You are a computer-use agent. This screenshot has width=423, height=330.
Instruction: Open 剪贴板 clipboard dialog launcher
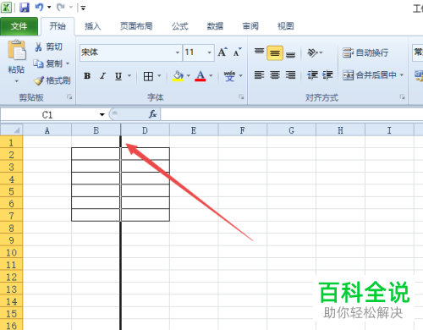coord(69,97)
